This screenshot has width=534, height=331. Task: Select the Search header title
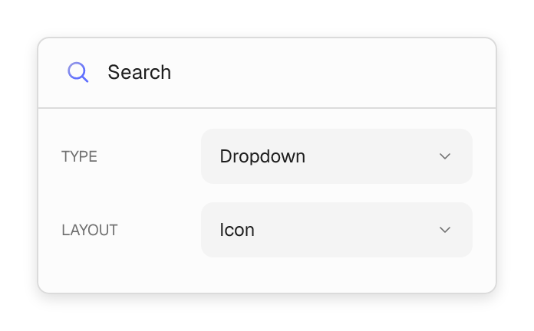(x=140, y=72)
